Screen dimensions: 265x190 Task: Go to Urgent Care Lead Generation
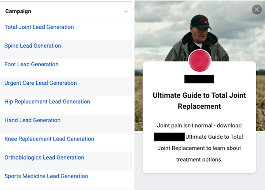[x=41, y=83]
